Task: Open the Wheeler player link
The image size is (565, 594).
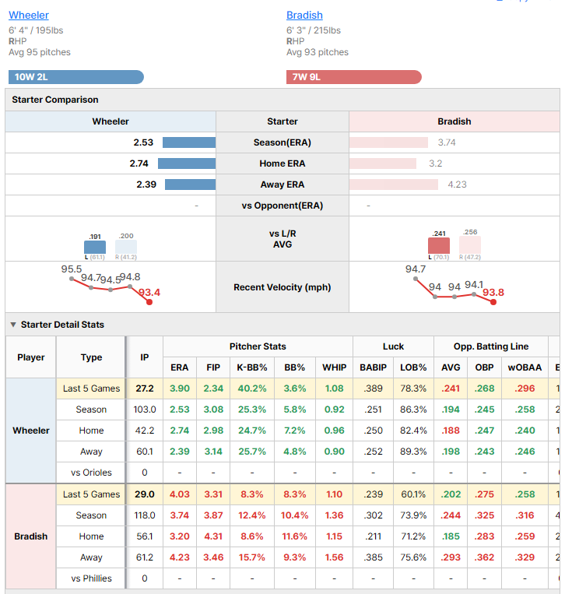Action: [x=29, y=15]
